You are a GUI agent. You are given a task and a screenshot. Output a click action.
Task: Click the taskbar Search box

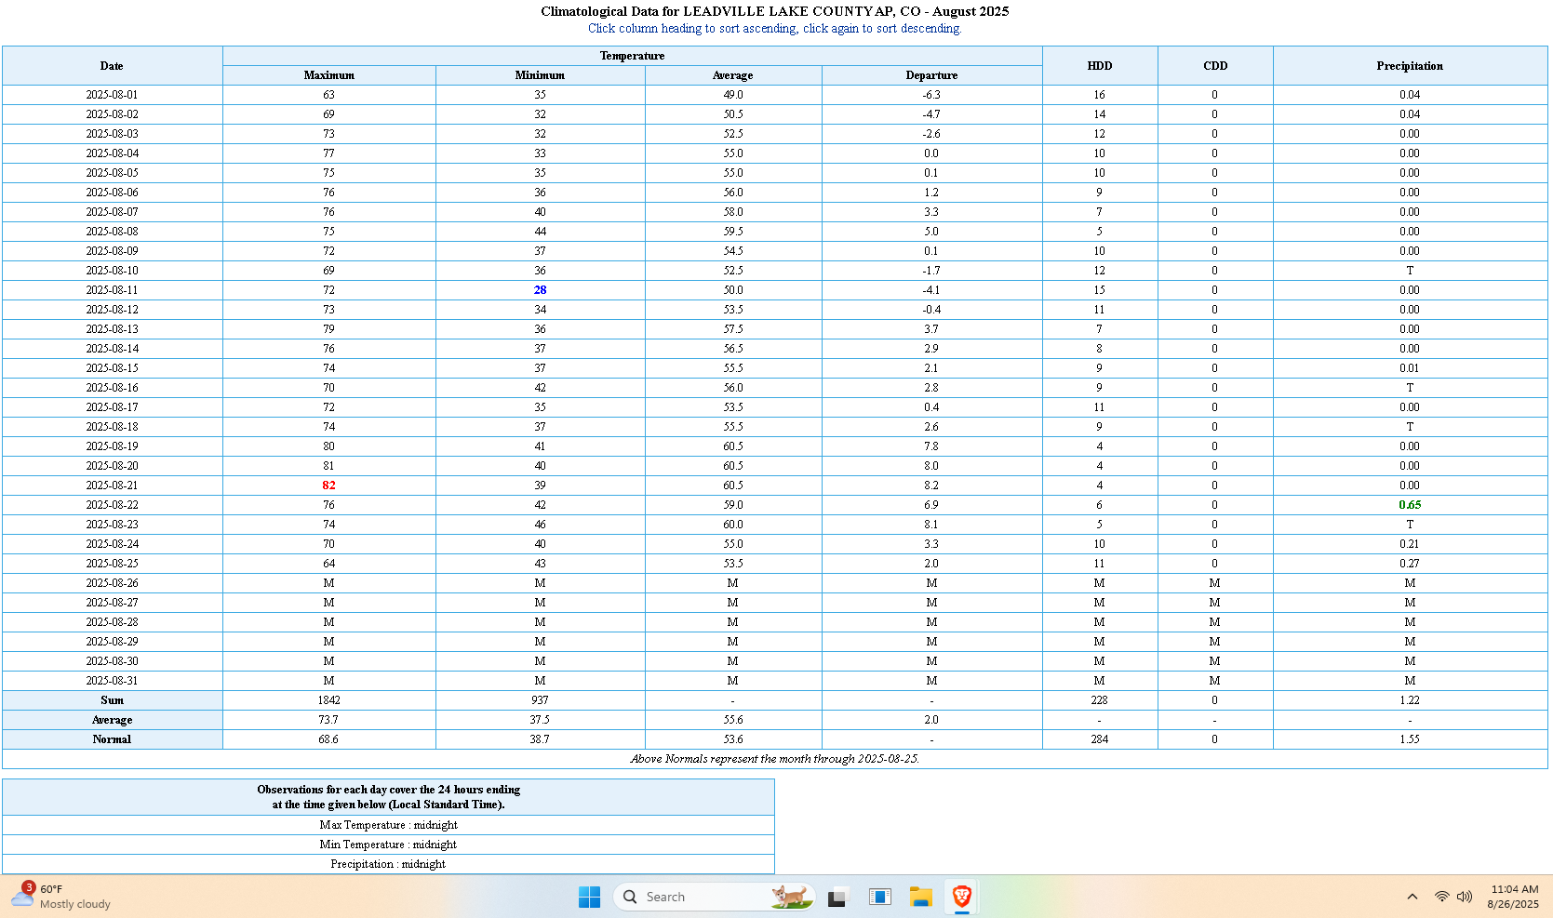[x=714, y=897]
